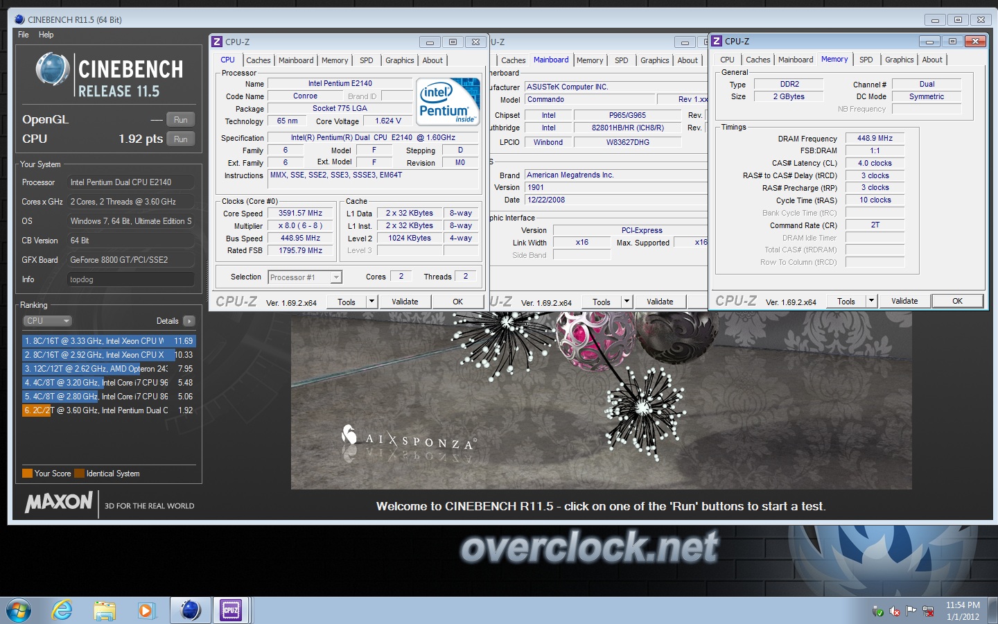The height and width of the screenshot is (624, 998).
Task: Select SPD tab in CPU-Z CPU-tab window
Action: pyautogui.click(x=367, y=60)
